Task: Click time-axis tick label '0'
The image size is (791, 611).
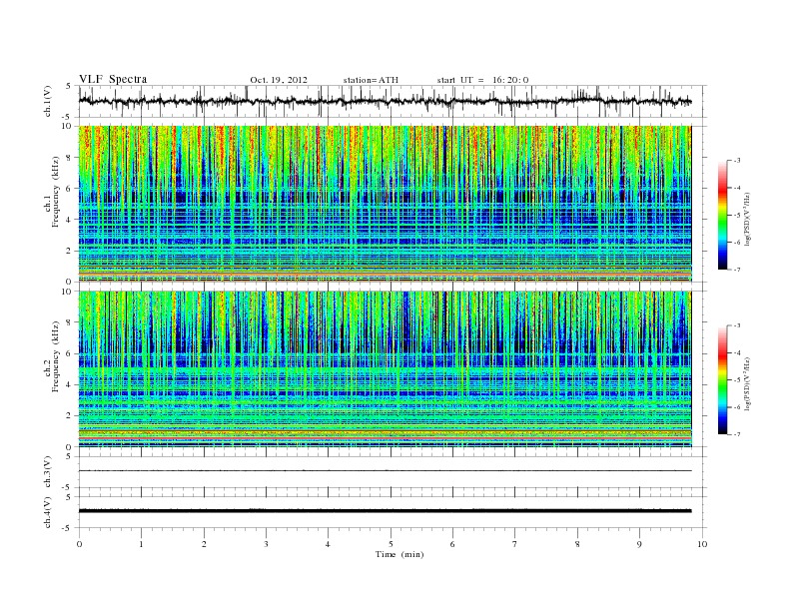Action: coord(79,544)
